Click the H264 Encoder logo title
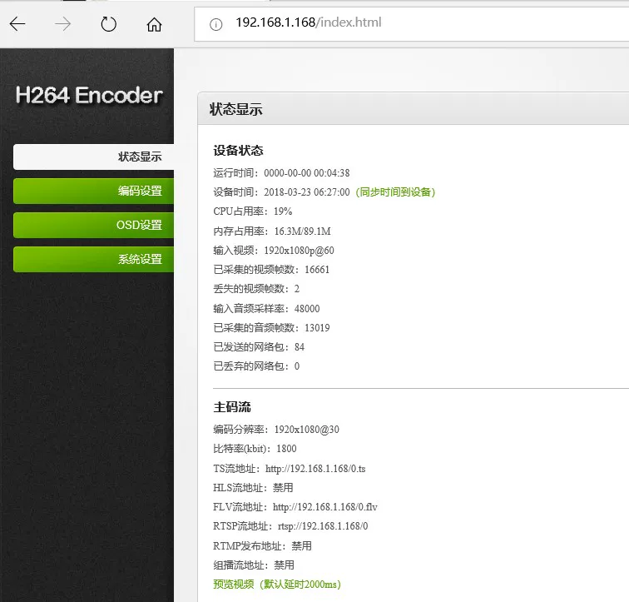 (89, 96)
